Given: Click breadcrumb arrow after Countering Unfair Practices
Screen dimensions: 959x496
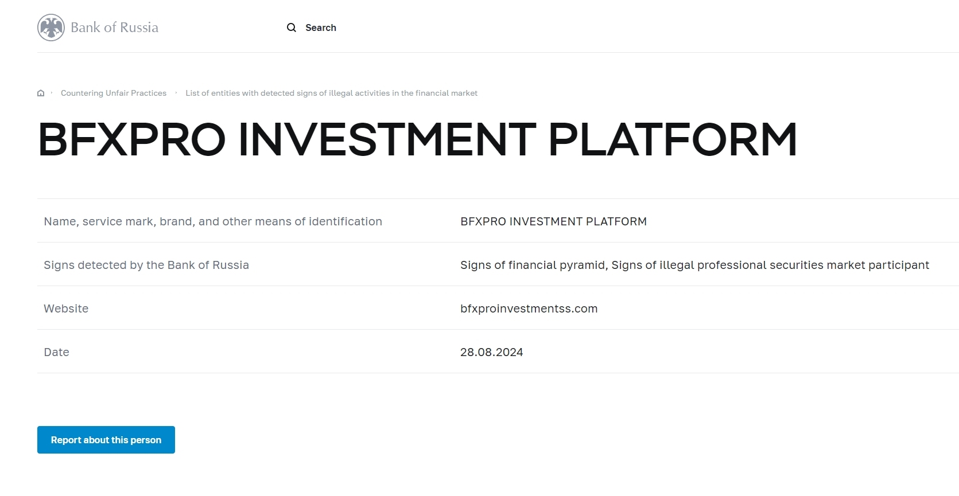Looking at the screenshot, I should point(176,93).
